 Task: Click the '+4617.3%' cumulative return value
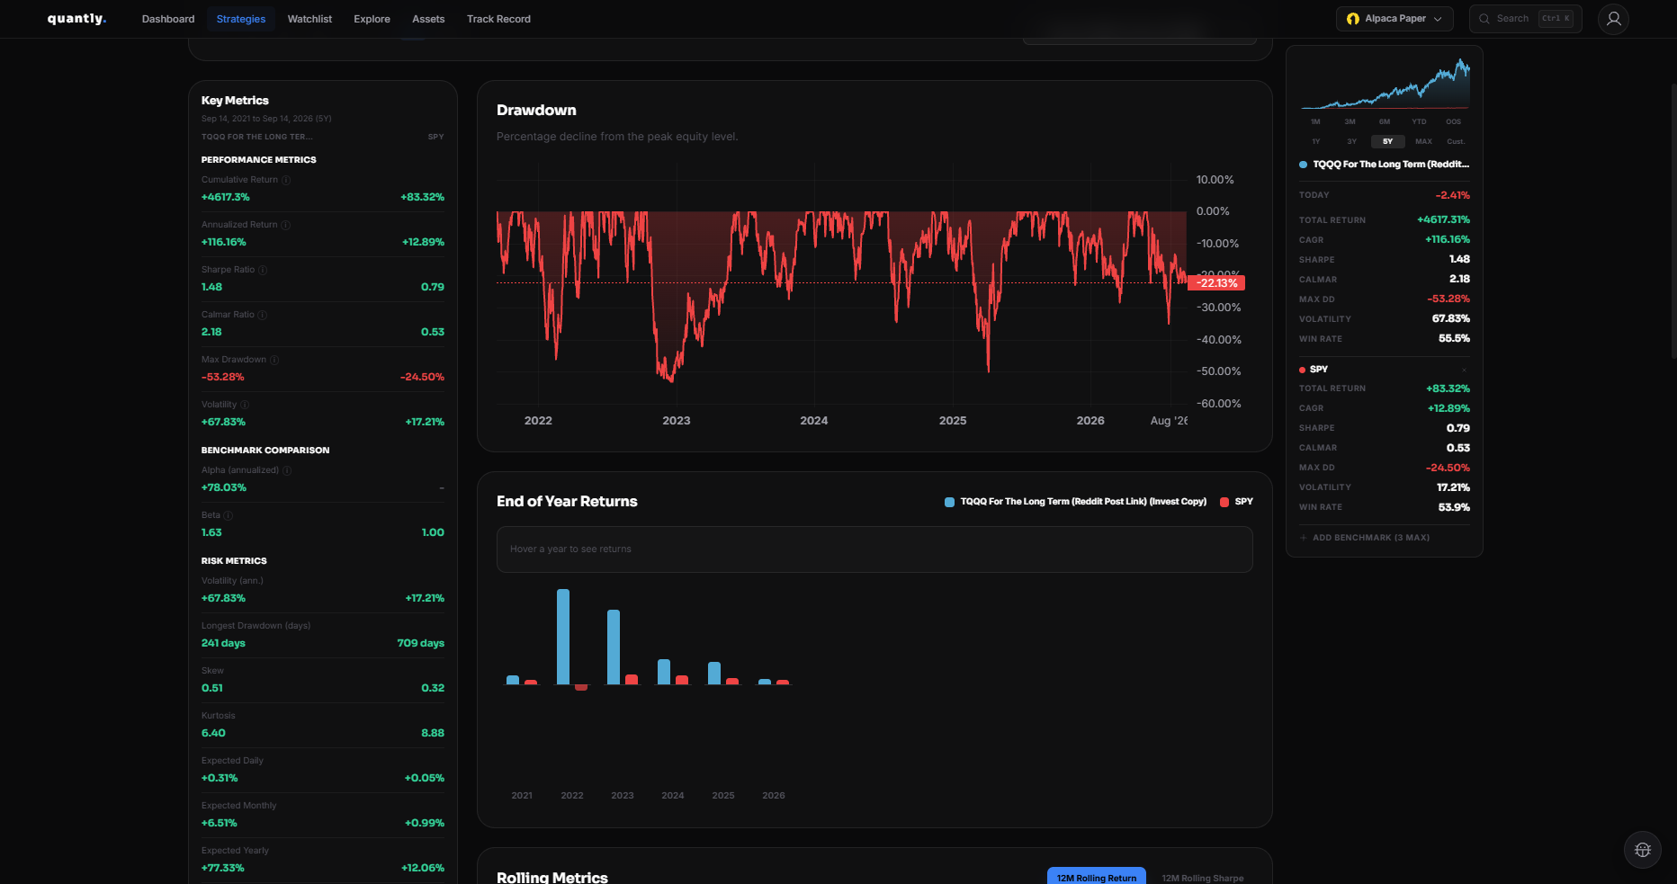(x=226, y=197)
